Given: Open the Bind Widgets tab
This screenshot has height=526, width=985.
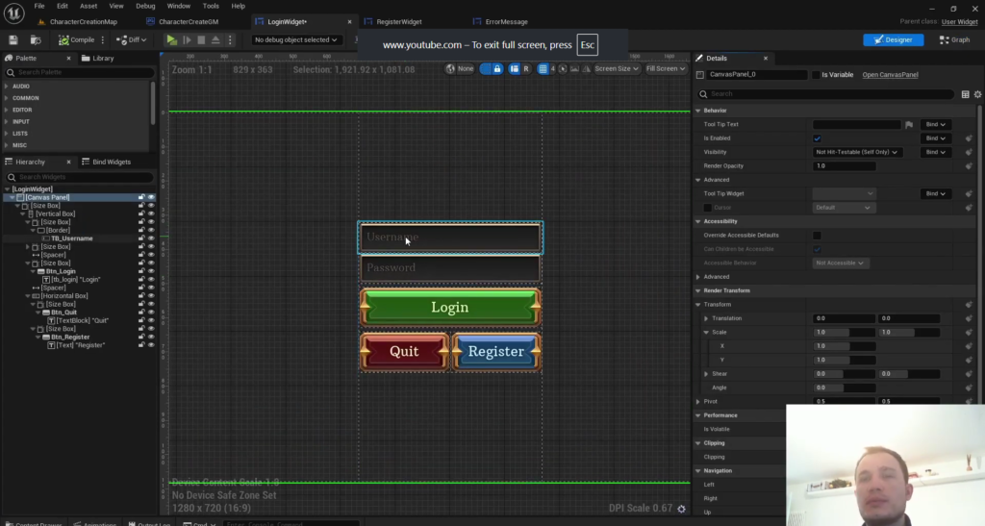Looking at the screenshot, I should 106,162.
